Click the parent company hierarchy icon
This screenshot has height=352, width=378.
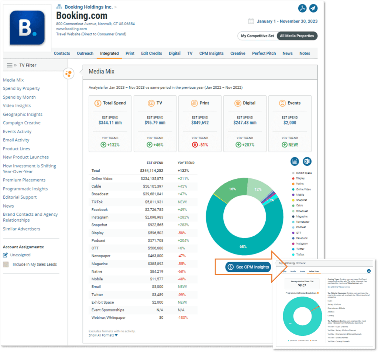click(x=59, y=7)
